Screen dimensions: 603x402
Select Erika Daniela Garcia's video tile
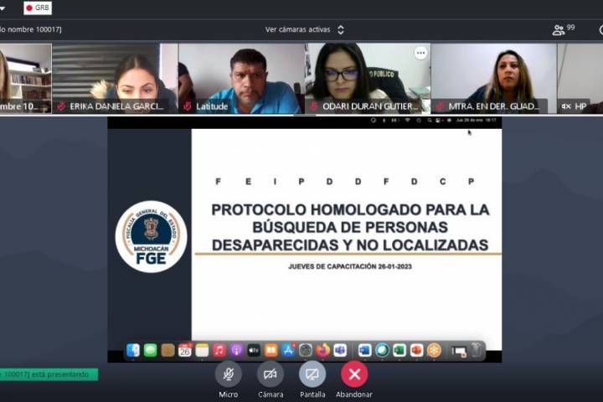(x=115, y=78)
